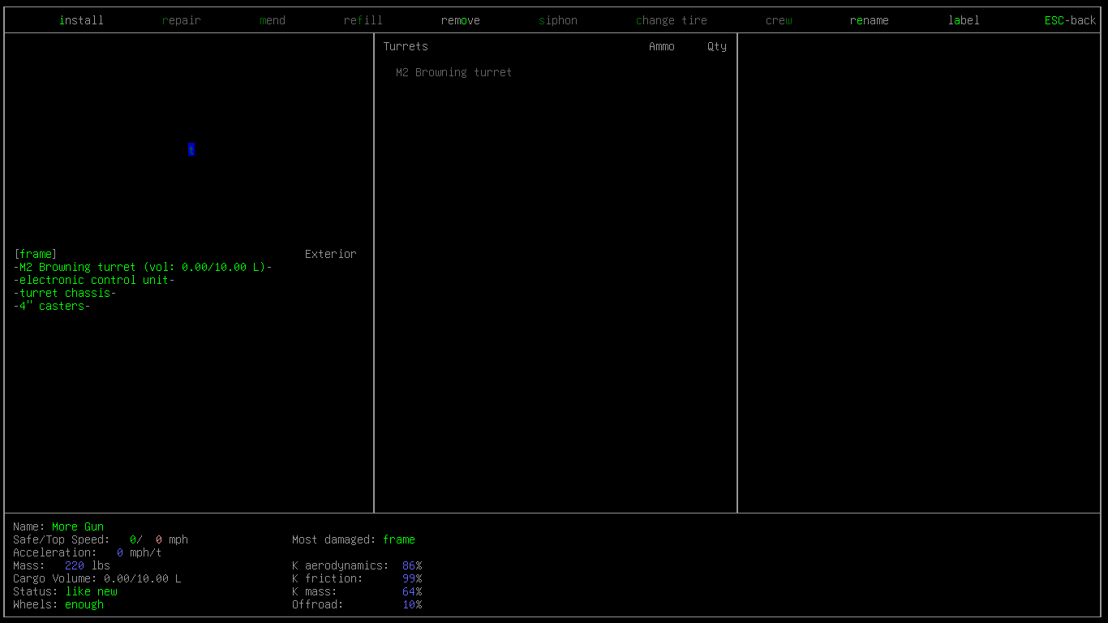Click the Turrets column header

pos(406,46)
